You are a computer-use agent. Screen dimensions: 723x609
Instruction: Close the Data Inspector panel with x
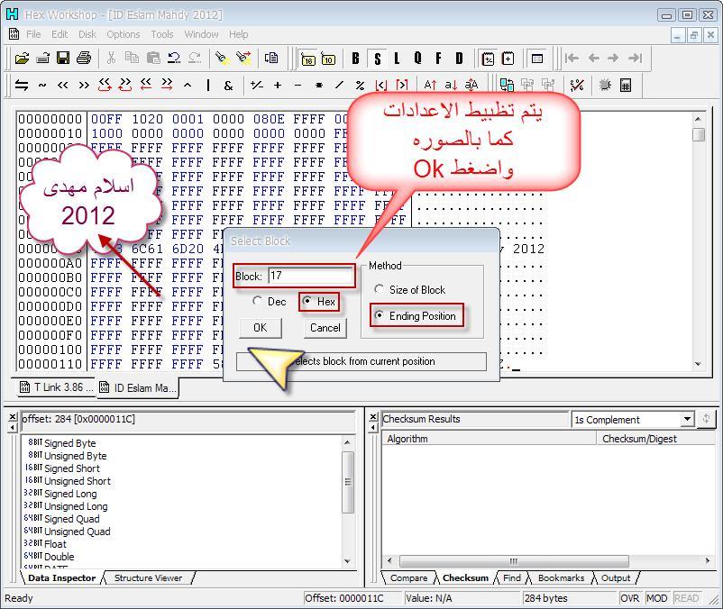13,416
